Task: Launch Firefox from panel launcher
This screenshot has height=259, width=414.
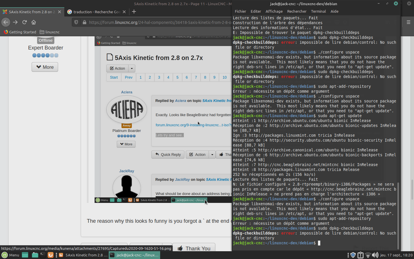Action: pos(50,255)
